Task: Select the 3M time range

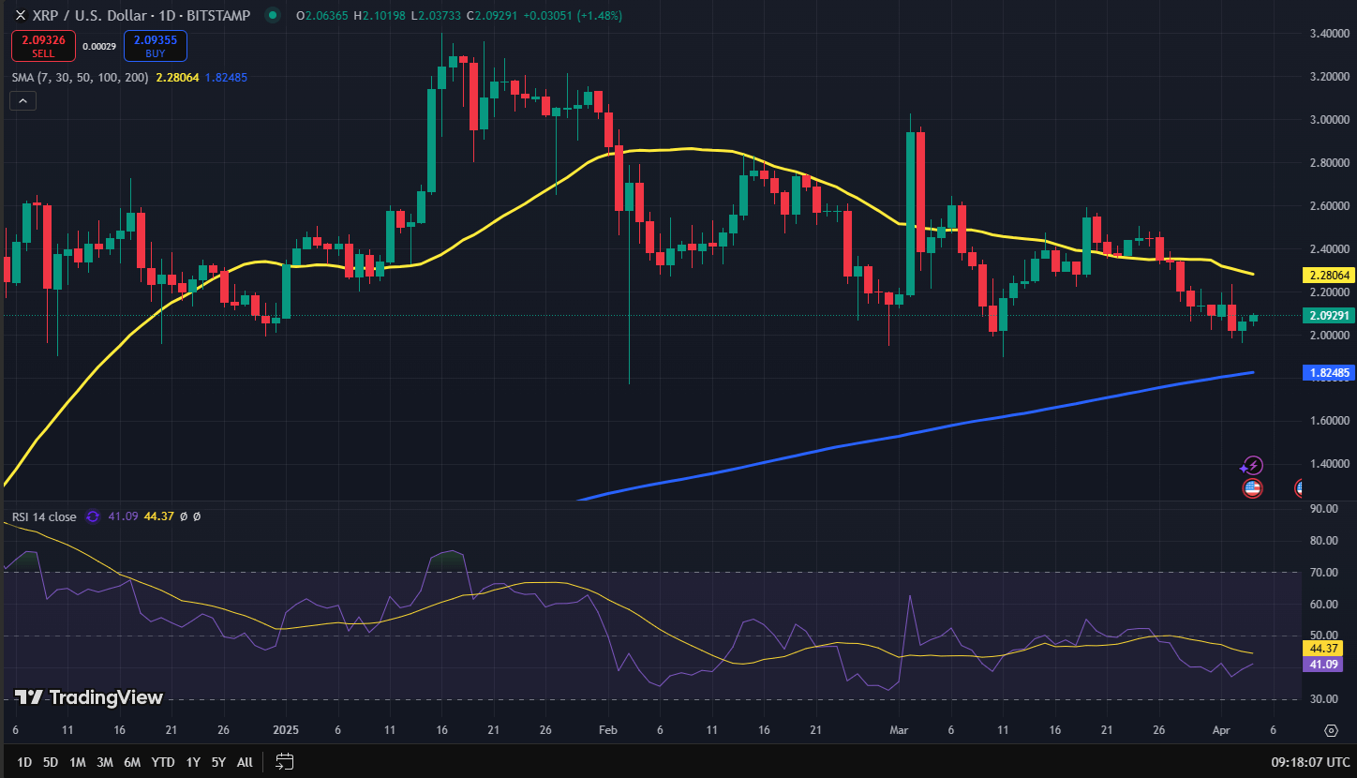Action: pyautogui.click(x=105, y=762)
